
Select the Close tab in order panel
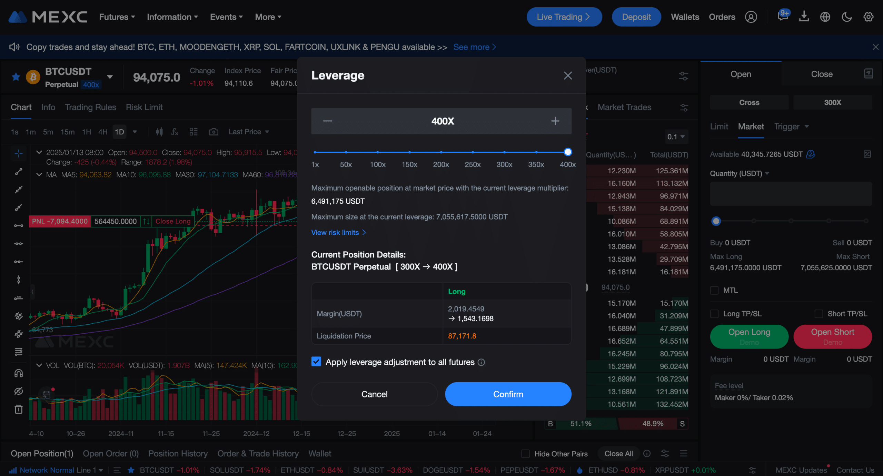tap(822, 74)
